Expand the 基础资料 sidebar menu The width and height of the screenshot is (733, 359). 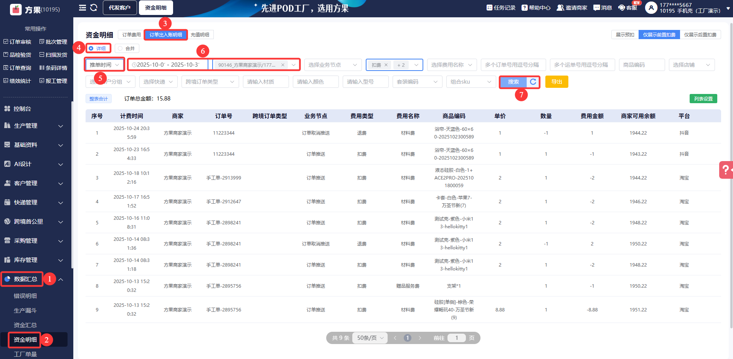[x=33, y=145]
